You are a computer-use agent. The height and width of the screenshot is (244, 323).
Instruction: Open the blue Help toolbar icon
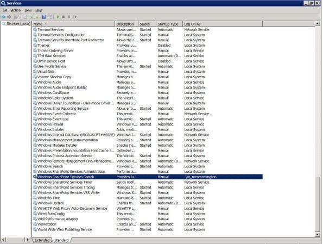click(x=44, y=17)
